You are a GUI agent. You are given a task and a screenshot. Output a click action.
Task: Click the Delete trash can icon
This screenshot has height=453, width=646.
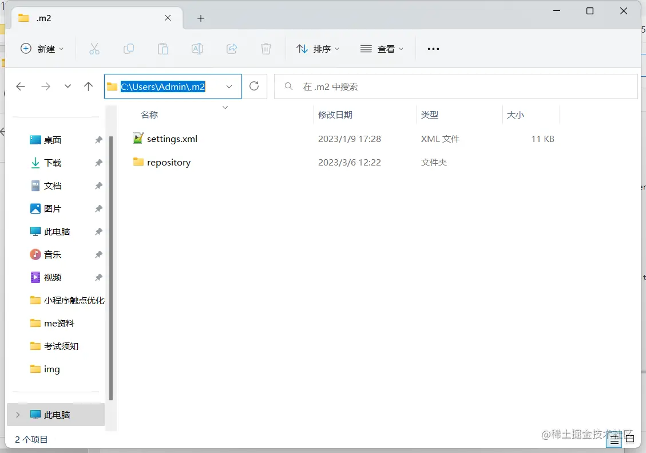(x=266, y=49)
